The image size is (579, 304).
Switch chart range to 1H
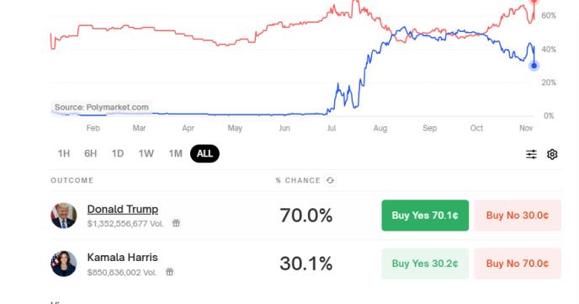(63, 153)
